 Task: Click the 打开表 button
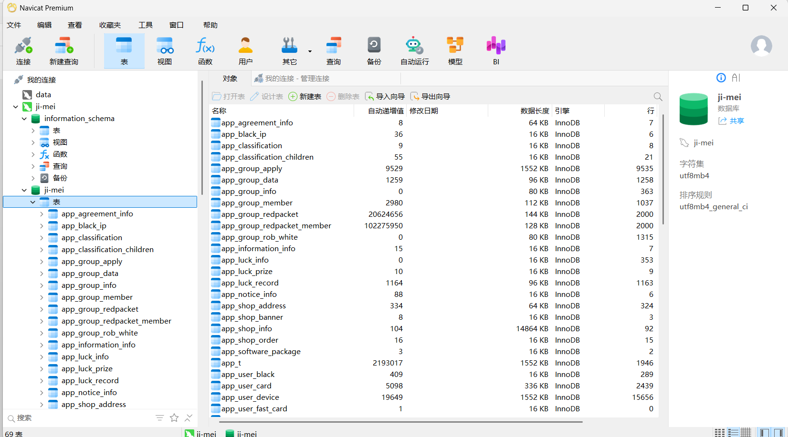point(229,96)
